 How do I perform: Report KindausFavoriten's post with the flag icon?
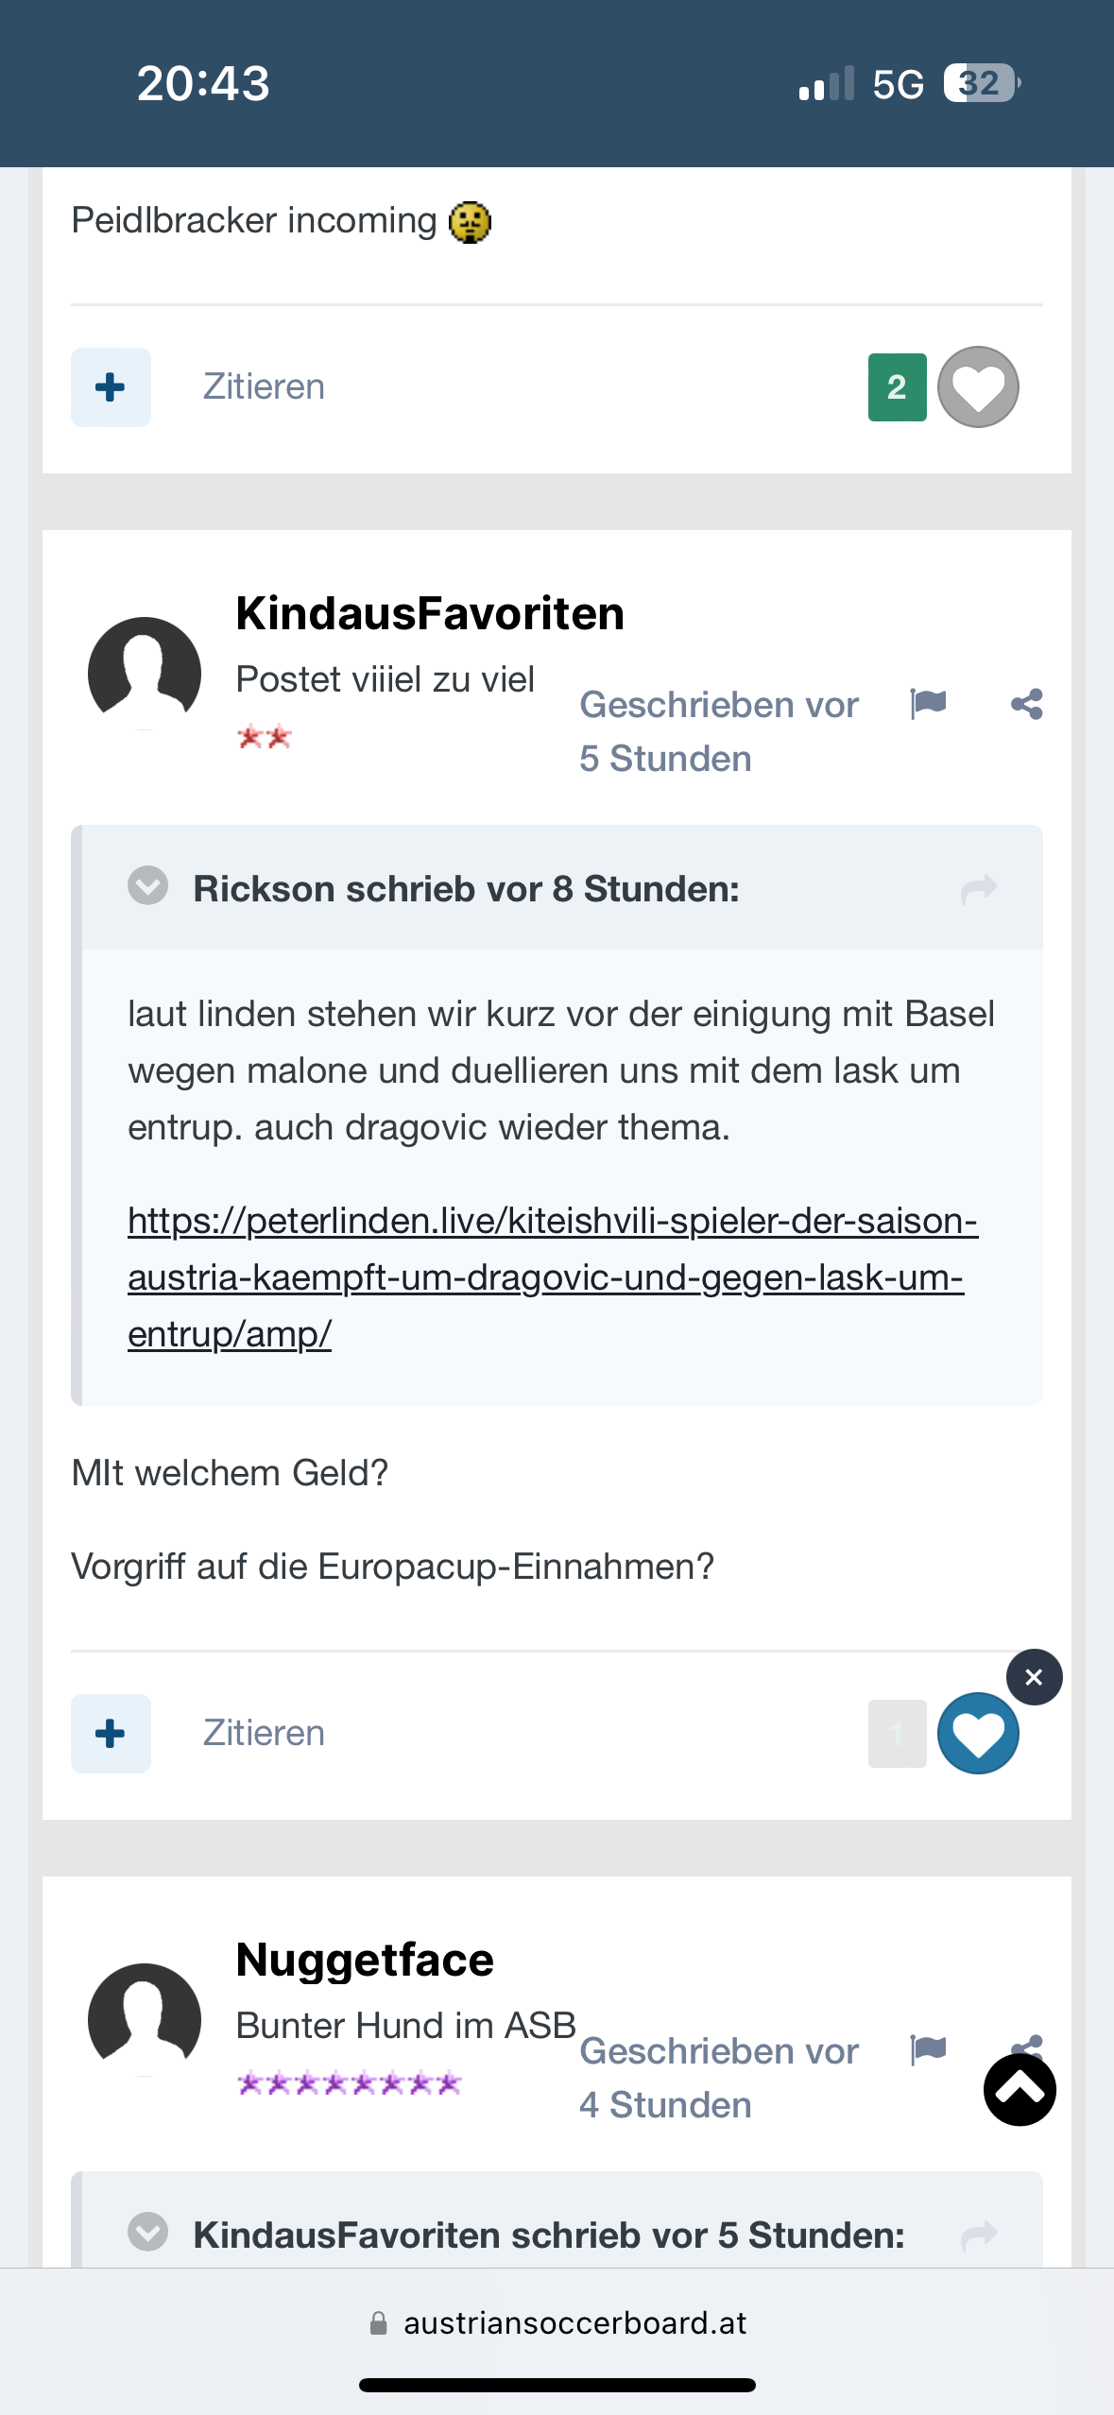click(x=928, y=704)
